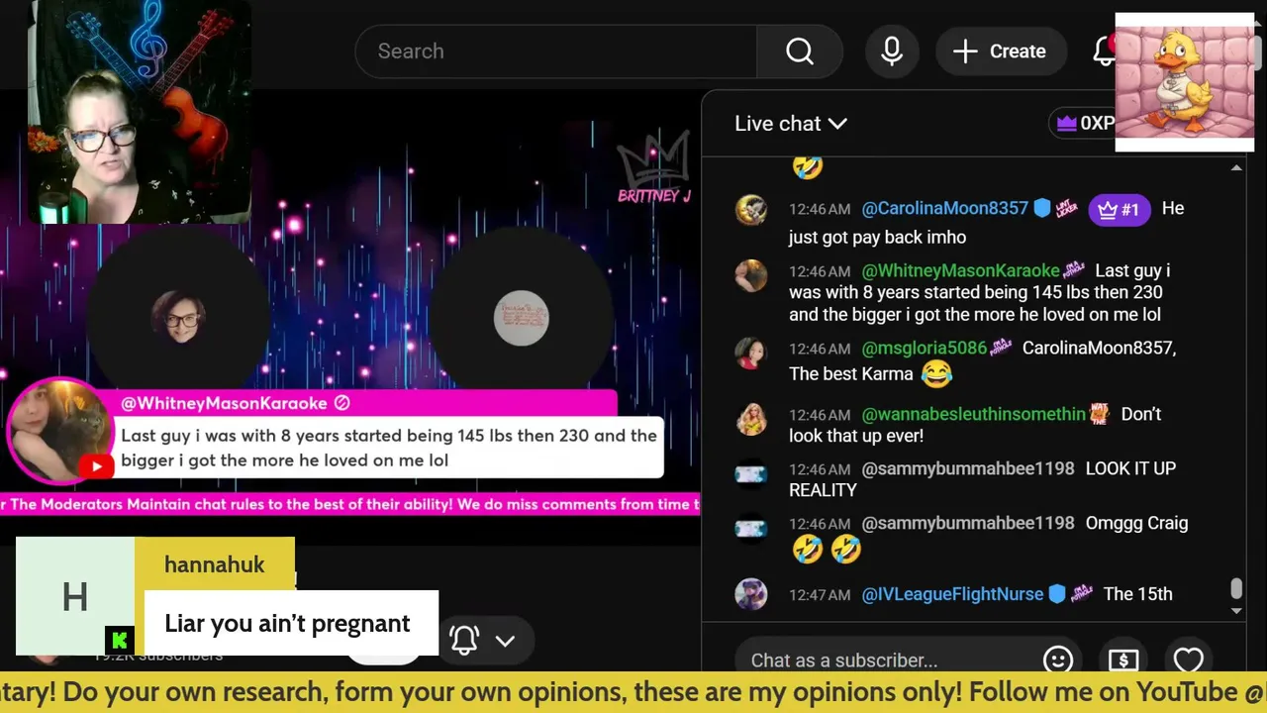Open the chevron next to notification bell
The image size is (1267, 713).
point(506,641)
